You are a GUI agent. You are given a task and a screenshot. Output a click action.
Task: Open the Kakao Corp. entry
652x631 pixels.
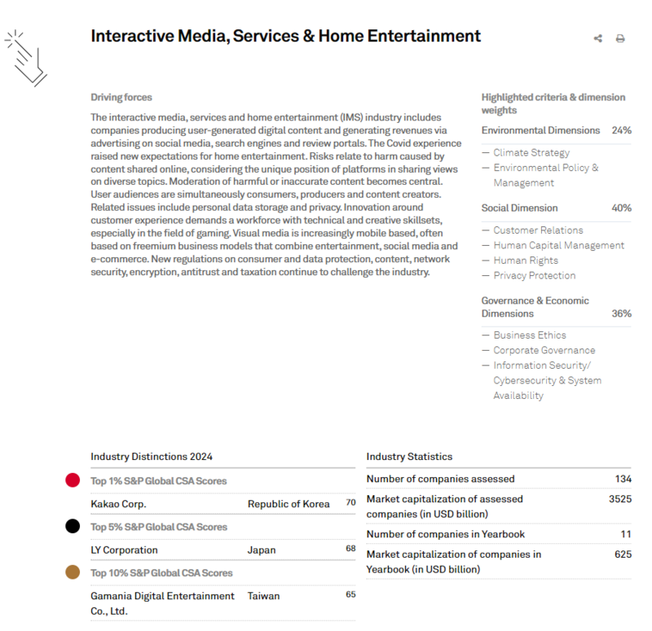coord(119,504)
